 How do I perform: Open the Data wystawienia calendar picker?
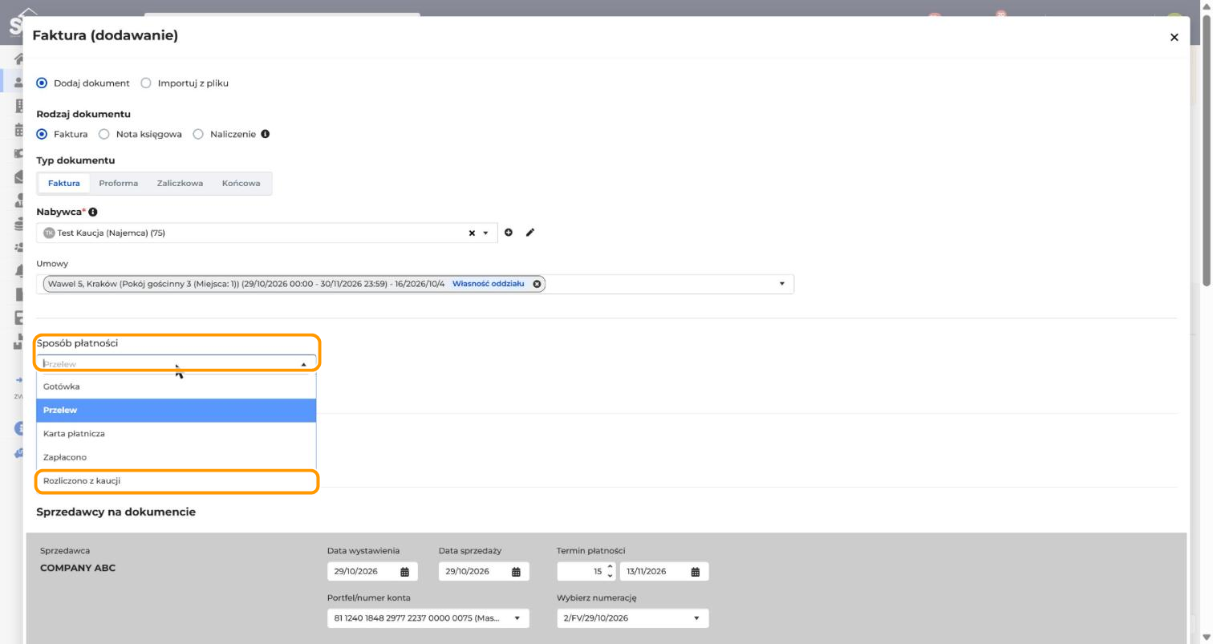point(404,572)
